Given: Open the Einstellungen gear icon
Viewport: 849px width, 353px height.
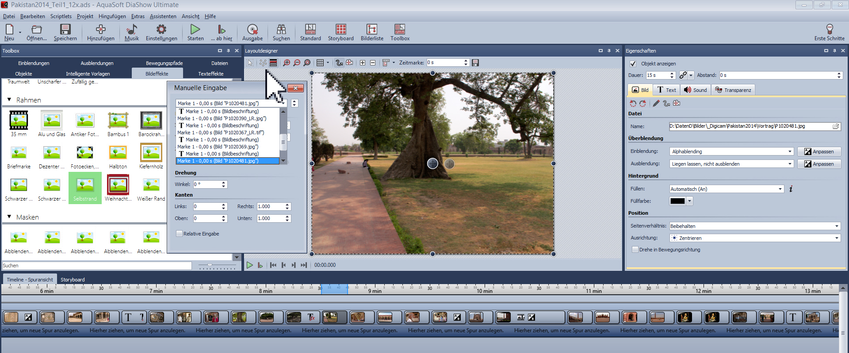Looking at the screenshot, I should coord(161,30).
